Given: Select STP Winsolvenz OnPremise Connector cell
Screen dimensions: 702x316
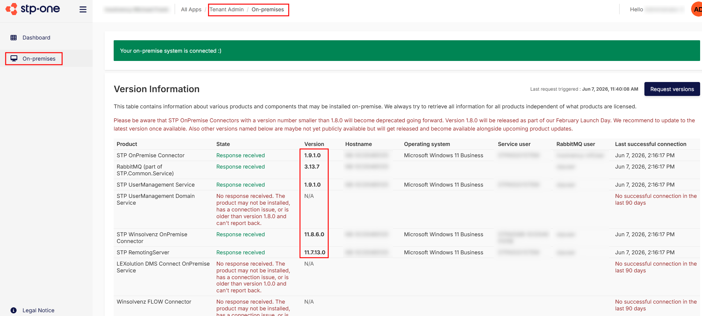Looking at the screenshot, I should pos(152,238).
